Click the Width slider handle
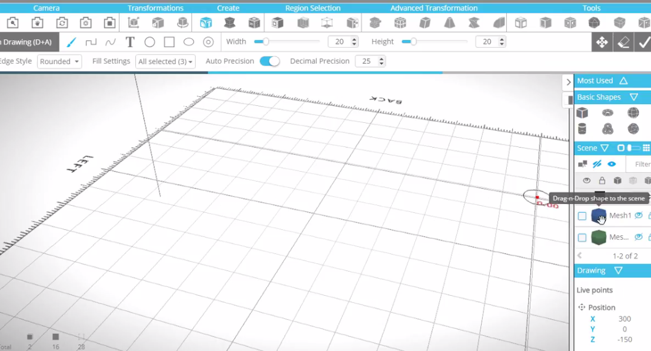Screen dimensions: 651x351 click(266, 42)
